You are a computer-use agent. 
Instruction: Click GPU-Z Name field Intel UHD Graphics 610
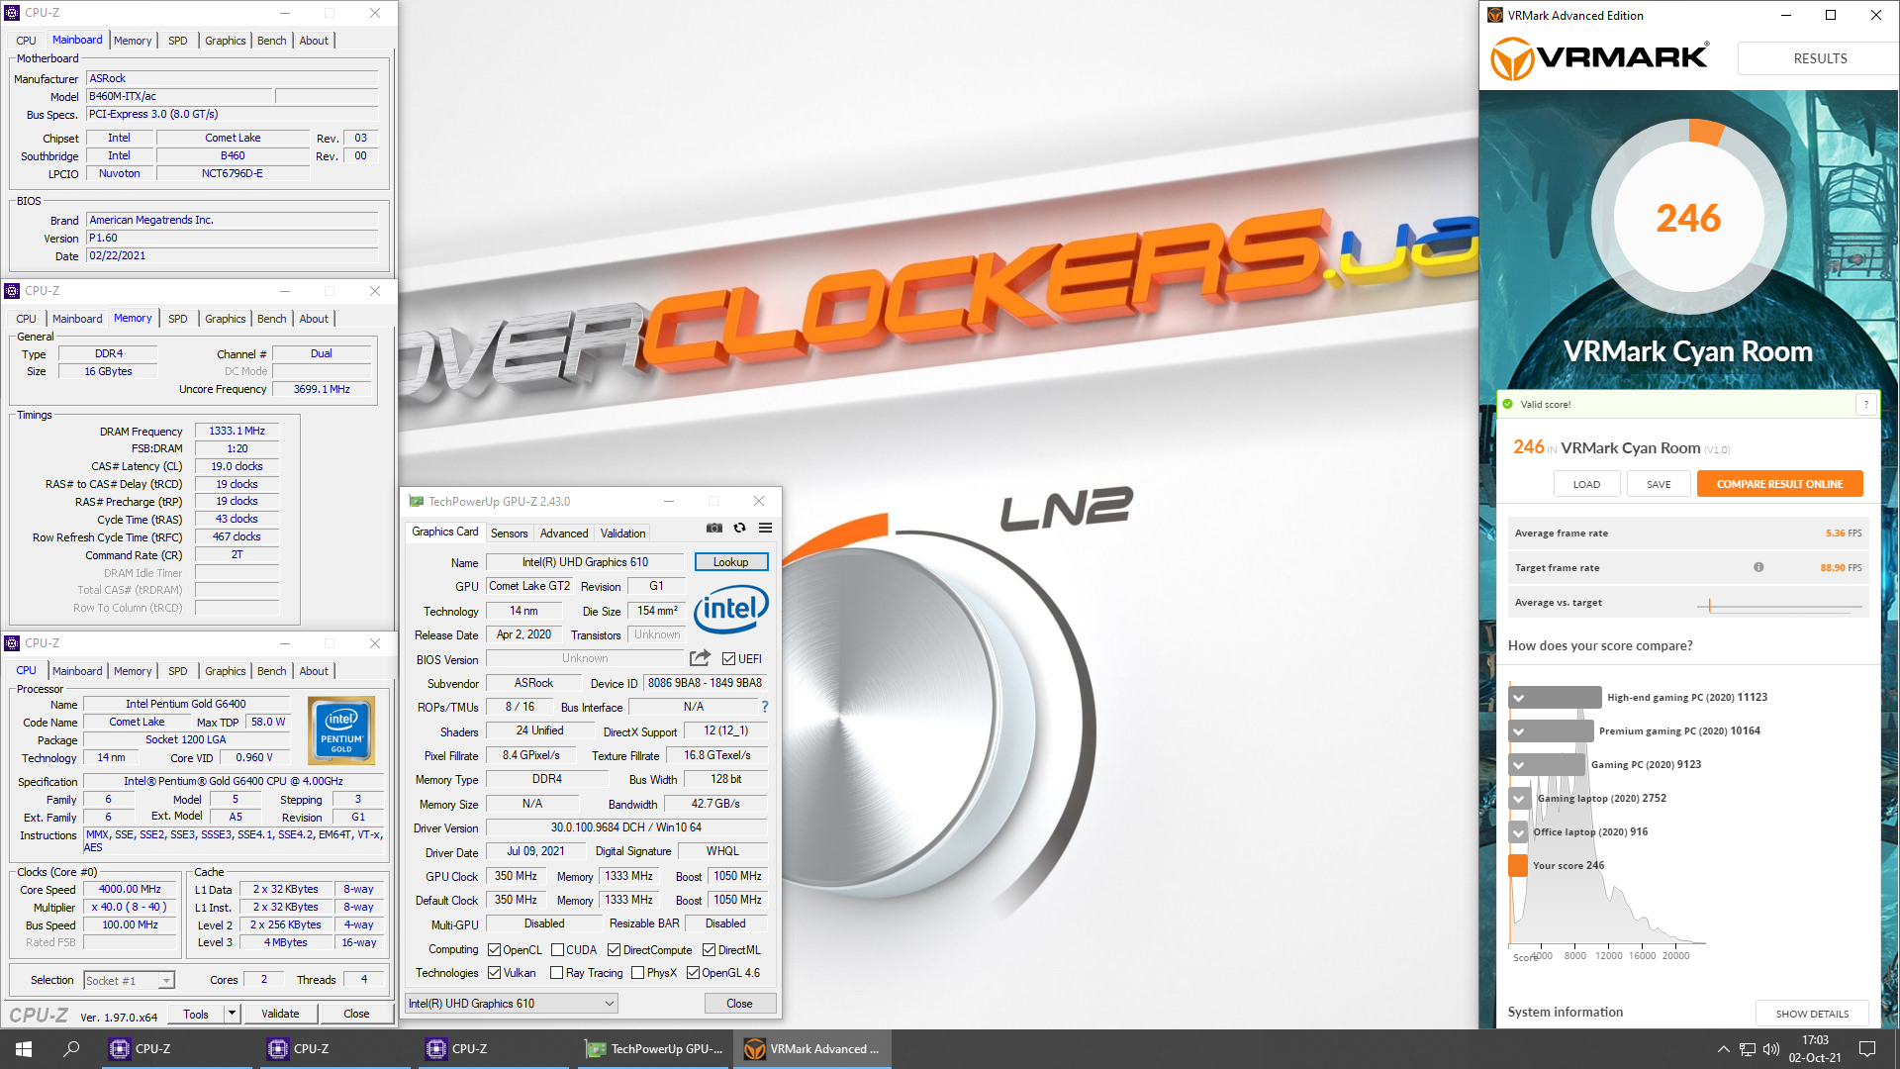[585, 562]
